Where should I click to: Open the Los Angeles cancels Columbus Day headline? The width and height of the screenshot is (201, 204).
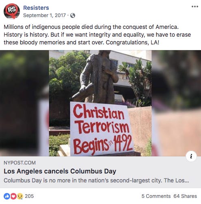(60, 171)
